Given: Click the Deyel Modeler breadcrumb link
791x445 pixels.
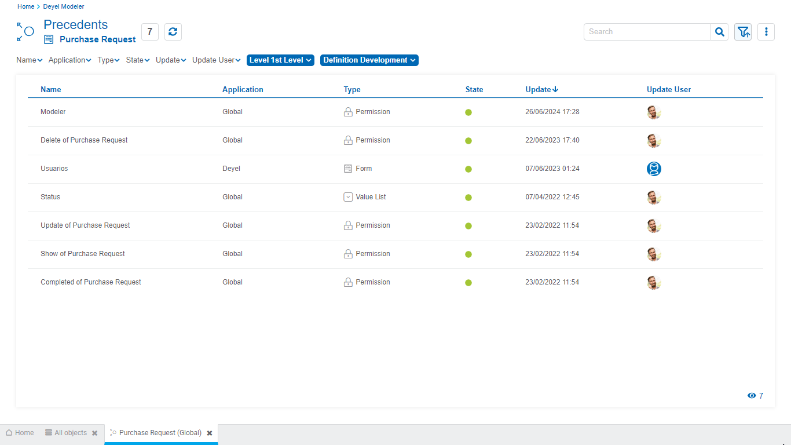Looking at the screenshot, I should pyautogui.click(x=64, y=6).
